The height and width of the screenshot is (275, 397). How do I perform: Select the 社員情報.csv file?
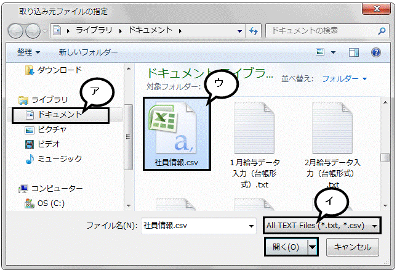pyautogui.click(x=177, y=134)
